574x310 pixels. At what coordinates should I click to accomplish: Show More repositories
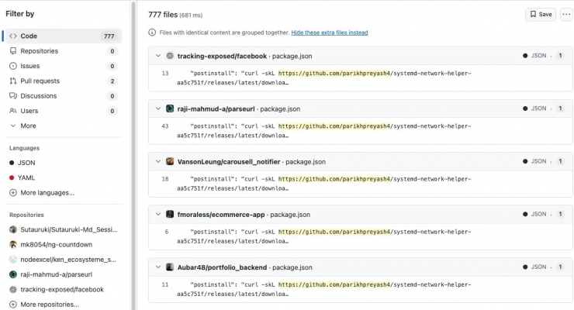(50, 305)
